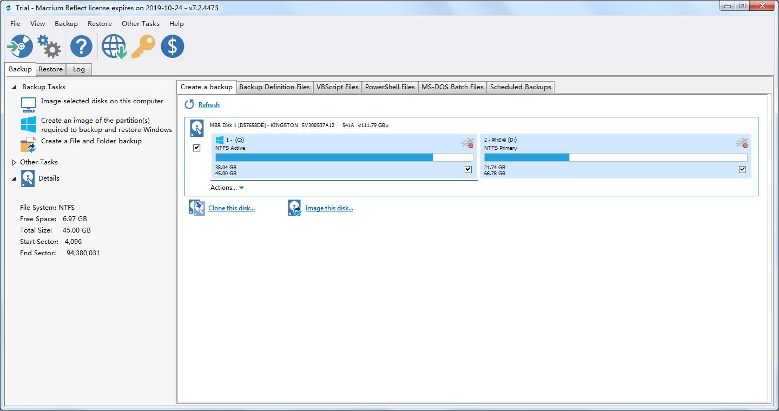Switch to the Scheduled Backups tab
The width and height of the screenshot is (779, 411).
(x=520, y=87)
